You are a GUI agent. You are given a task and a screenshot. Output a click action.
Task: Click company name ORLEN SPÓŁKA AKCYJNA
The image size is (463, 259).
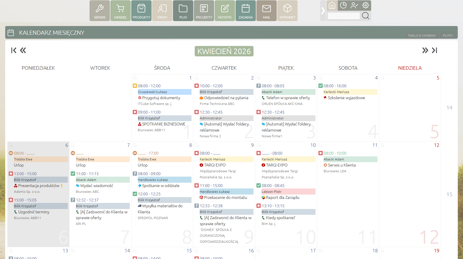coord(282,104)
